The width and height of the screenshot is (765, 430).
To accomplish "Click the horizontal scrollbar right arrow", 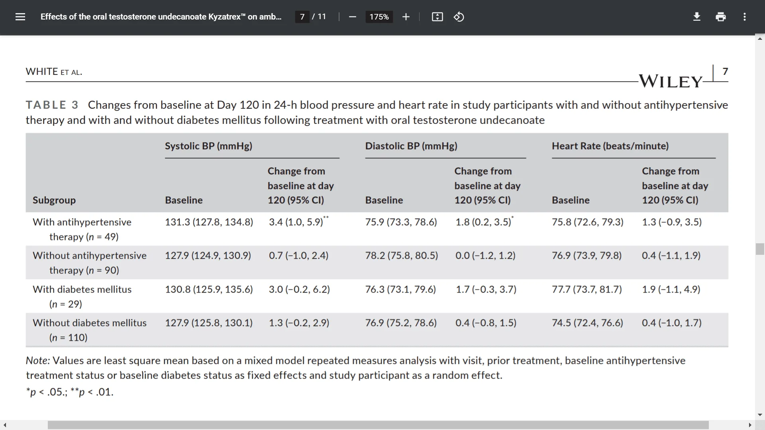I will click(750, 425).
